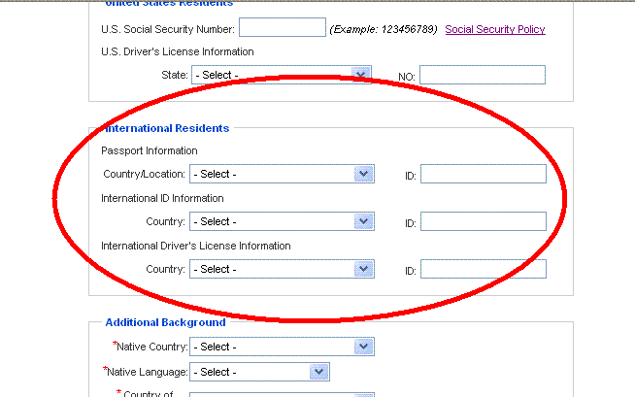Click the Passport Information label
The height and width of the screenshot is (397, 635).
pyautogui.click(x=150, y=150)
